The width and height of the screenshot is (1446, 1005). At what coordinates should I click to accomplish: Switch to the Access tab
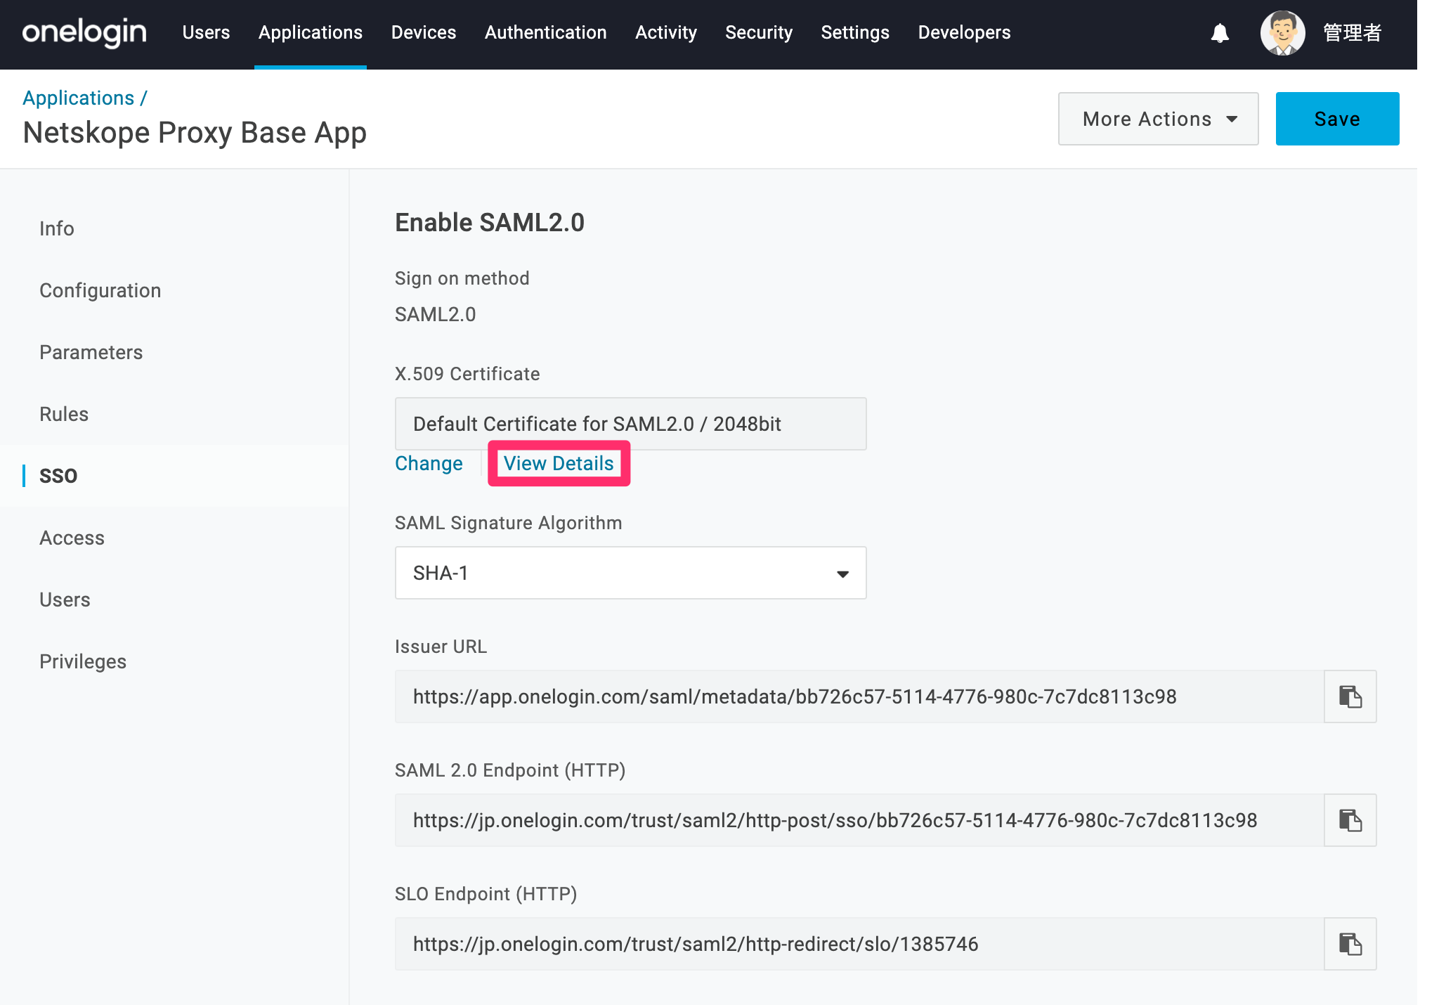click(72, 538)
